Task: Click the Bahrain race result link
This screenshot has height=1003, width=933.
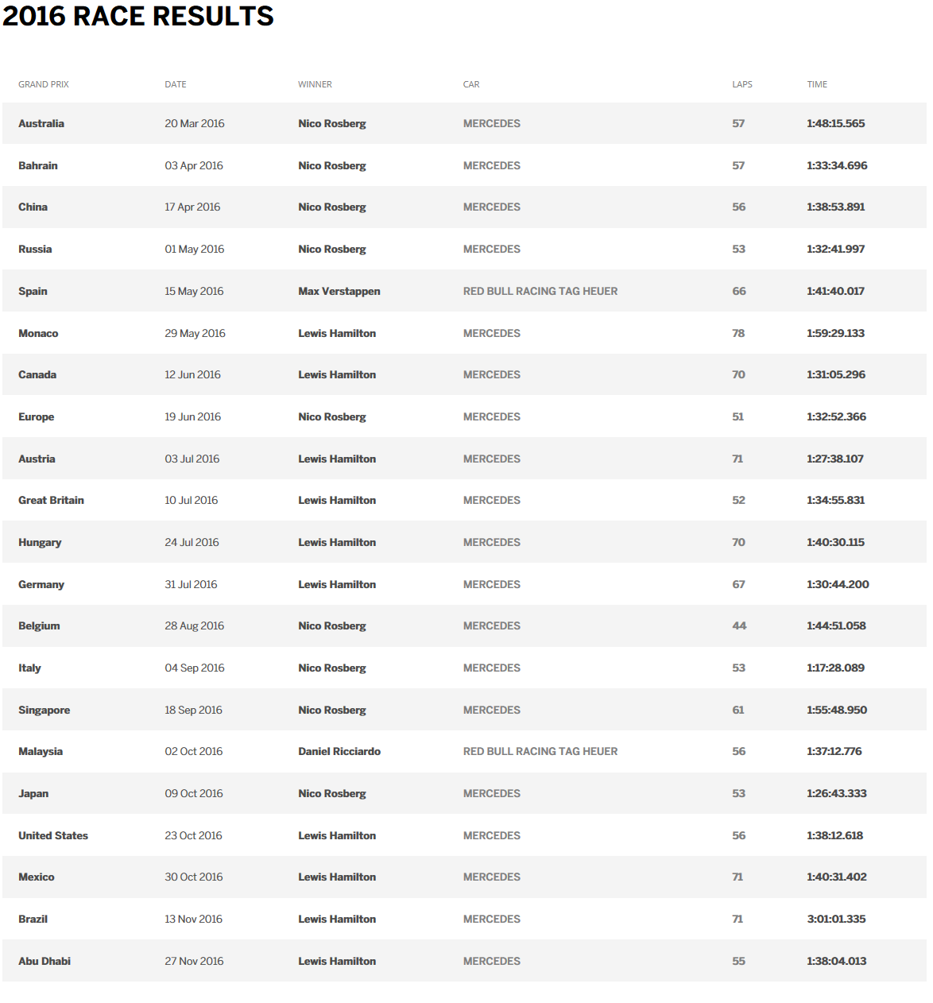Action: pyautogui.click(x=38, y=165)
